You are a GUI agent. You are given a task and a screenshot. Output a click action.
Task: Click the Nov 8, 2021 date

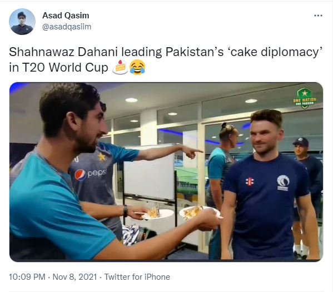pos(74,276)
